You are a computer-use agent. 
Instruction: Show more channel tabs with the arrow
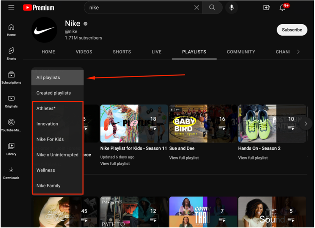(298, 52)
